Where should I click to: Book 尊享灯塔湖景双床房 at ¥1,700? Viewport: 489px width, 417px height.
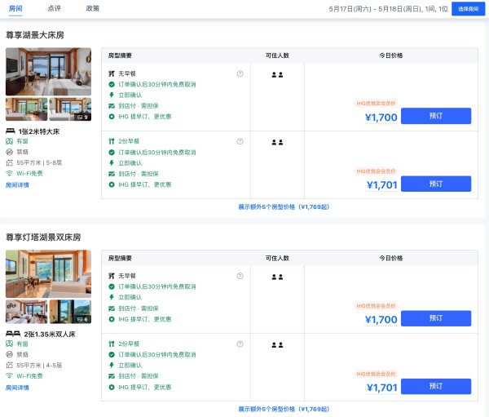(436, 318)
